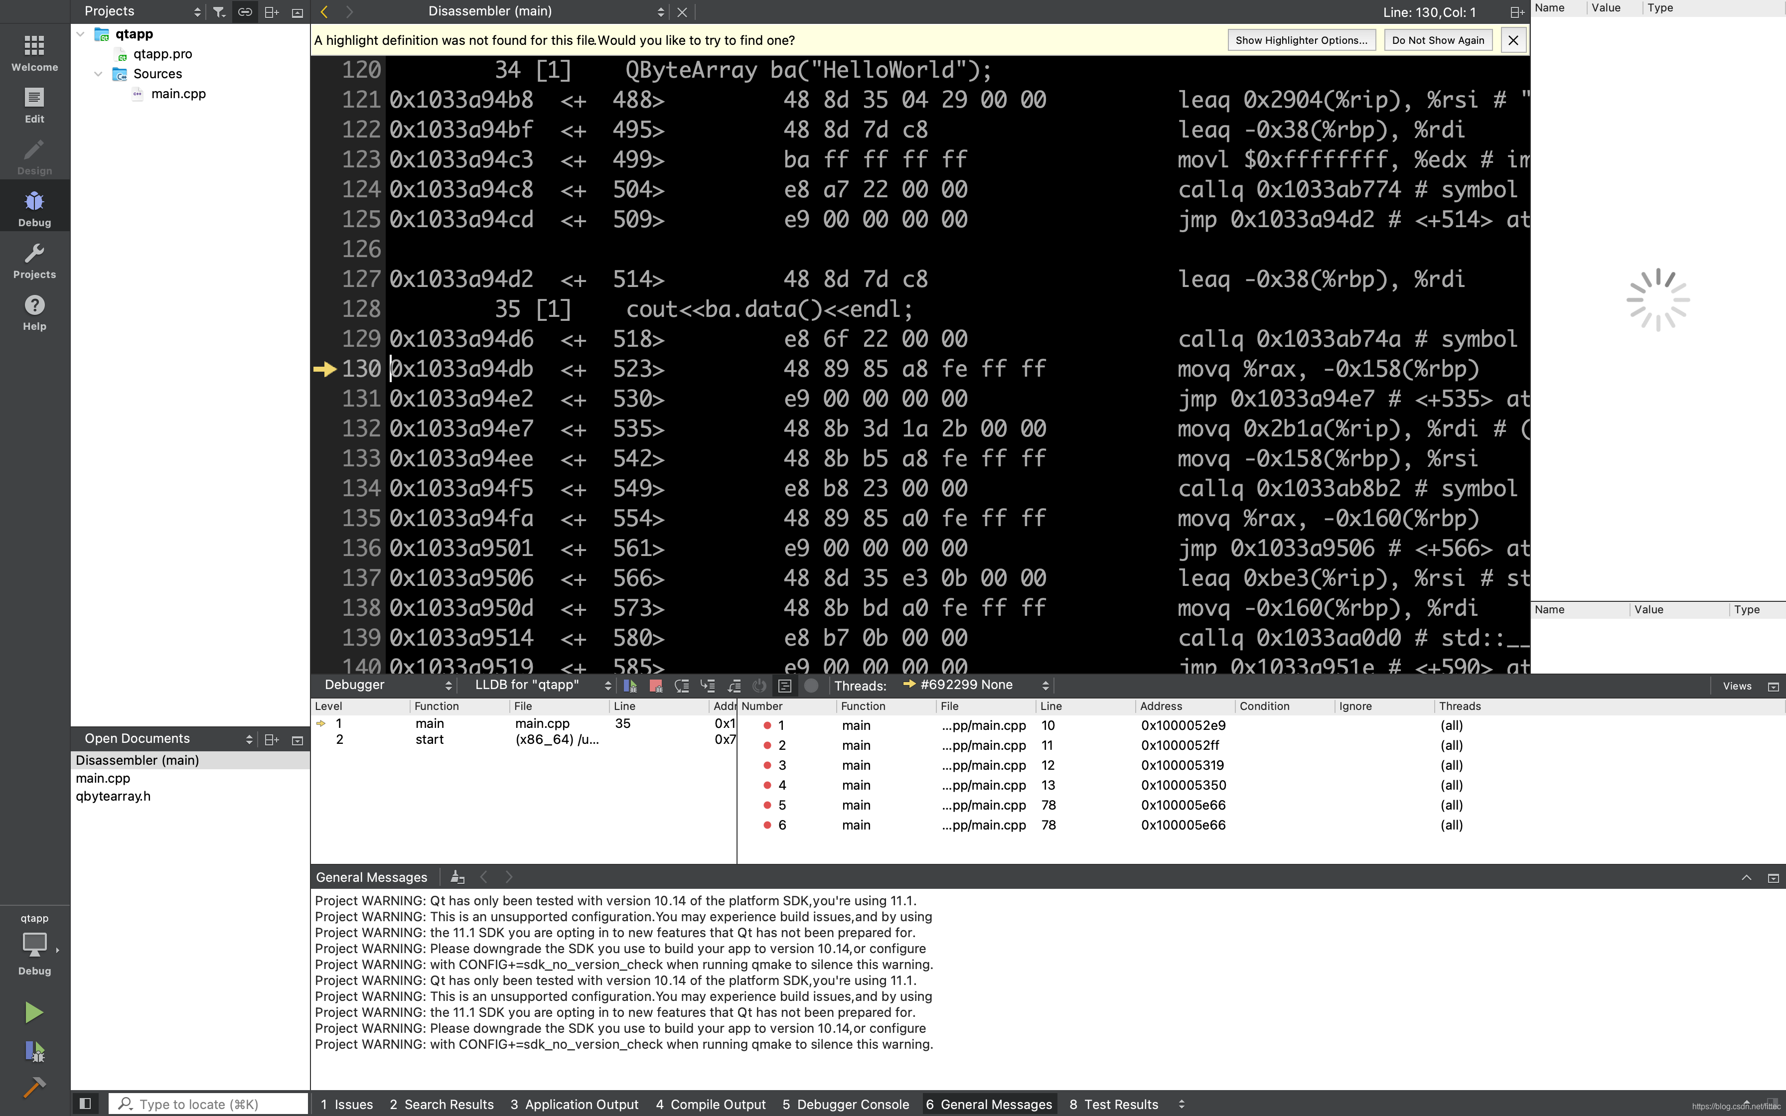
Task: Close the Projects side panel
Action: (298, 12)
